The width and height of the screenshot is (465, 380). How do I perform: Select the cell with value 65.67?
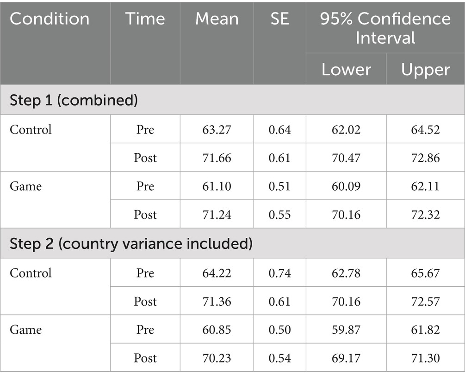tap(425, 273)
